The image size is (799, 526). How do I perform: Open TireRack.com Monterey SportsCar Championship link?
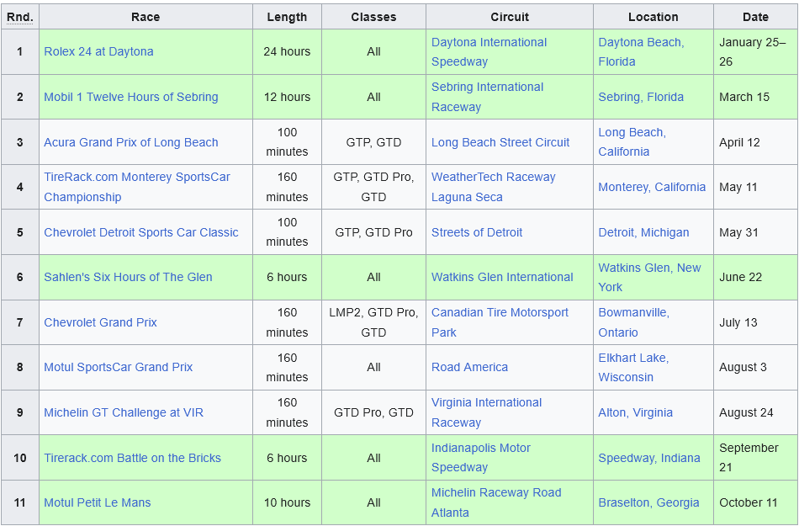137,187
